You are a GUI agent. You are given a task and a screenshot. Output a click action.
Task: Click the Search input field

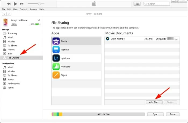[157, 4]
